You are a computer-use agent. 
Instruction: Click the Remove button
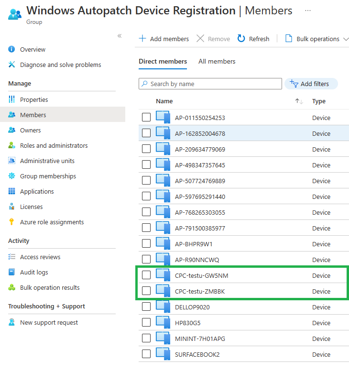(213, 39)
